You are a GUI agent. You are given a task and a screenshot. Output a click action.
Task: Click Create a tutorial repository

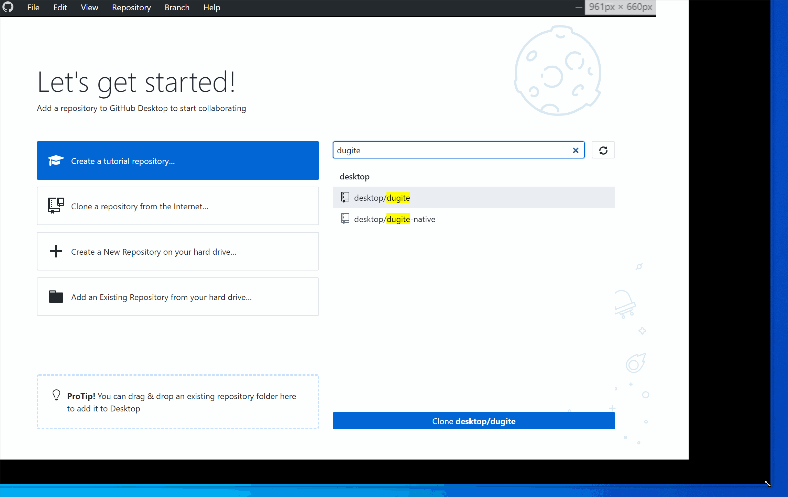click(177, 161)
